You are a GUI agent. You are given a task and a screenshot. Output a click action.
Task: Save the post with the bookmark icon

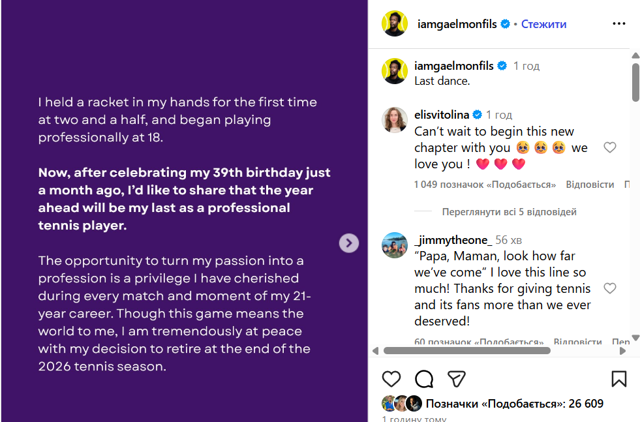(618, 379)
